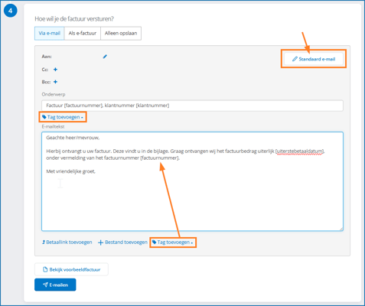
Task: Click the Betaallink toevoegen link
Action: (67, 243)
